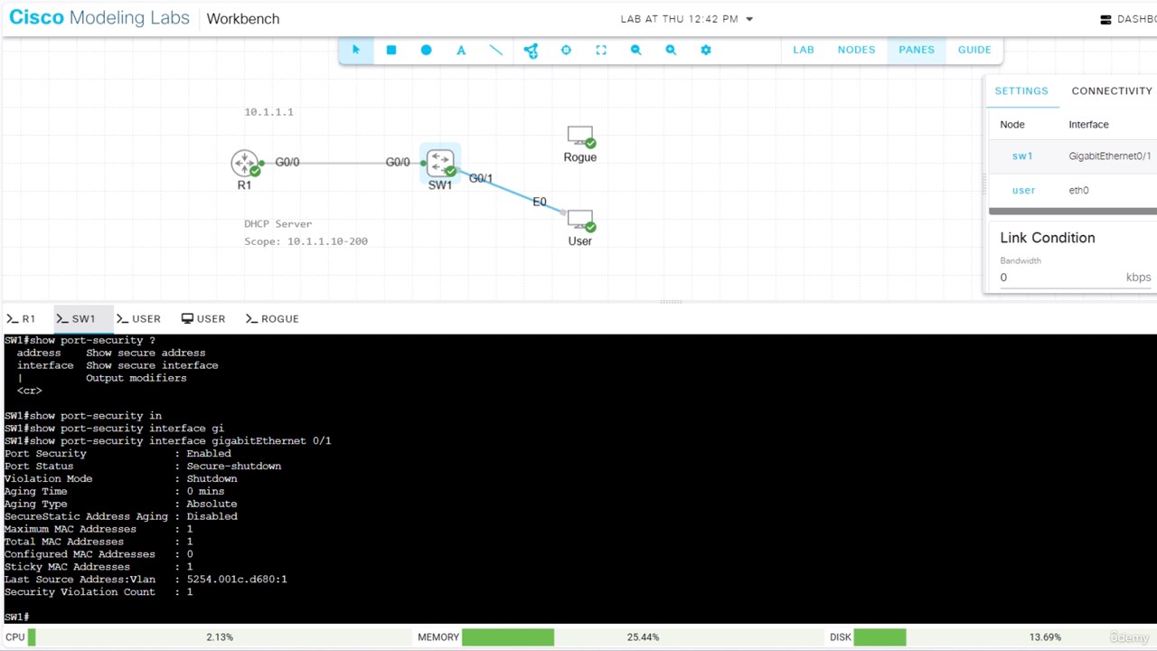Pick the ellipse annotation tool
This screenshot has width=1157, height=651.
pyautogui.click(x=426, y=50)
